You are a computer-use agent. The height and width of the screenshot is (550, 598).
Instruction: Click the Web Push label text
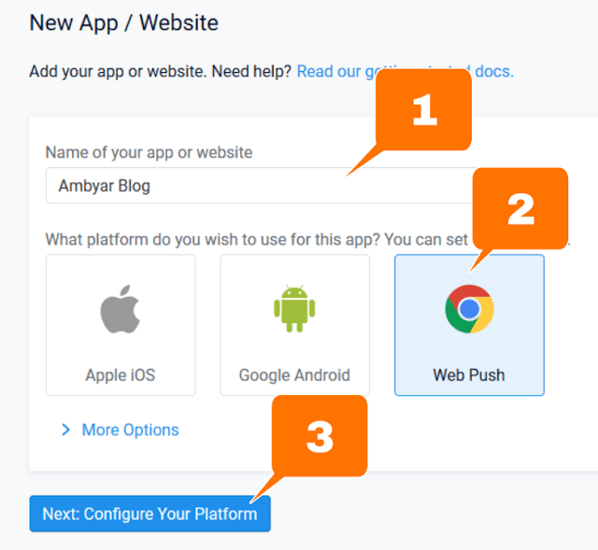coord(469,375)
